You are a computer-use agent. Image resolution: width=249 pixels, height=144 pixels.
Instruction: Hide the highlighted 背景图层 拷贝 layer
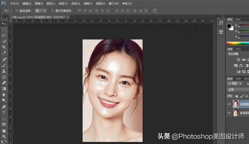(229, 104)
